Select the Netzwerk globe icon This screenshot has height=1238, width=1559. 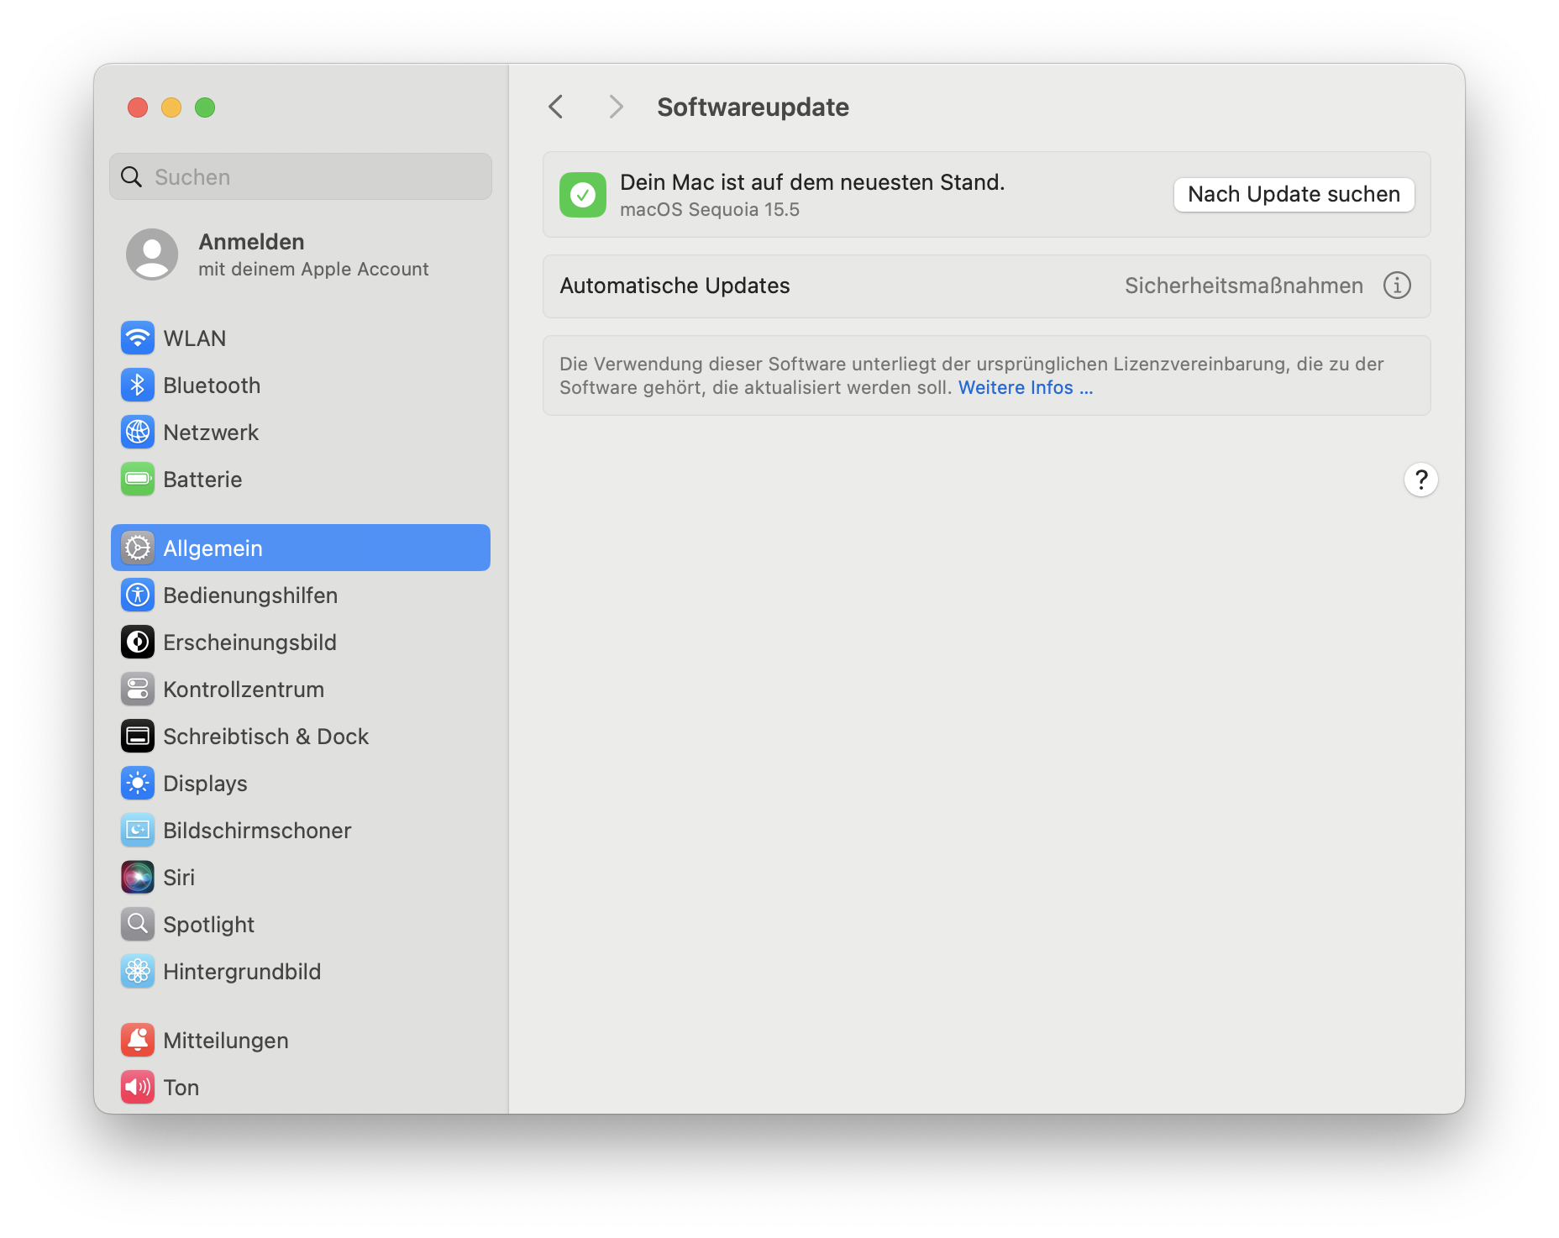pyautogui.click(x=138, y=433)
